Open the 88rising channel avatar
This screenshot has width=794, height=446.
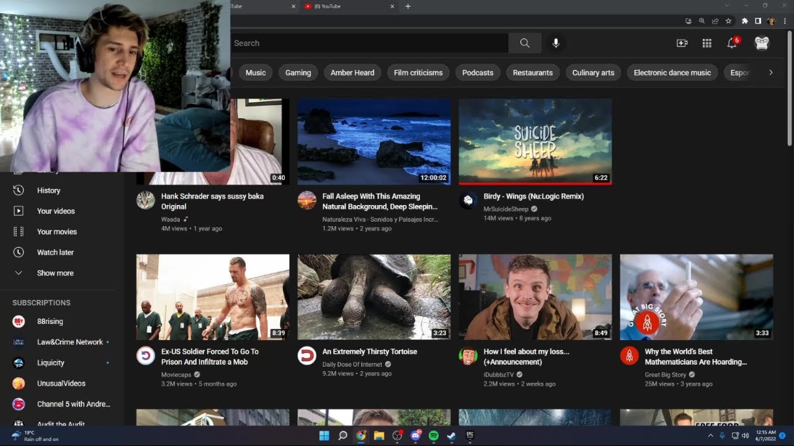point(19,321)
